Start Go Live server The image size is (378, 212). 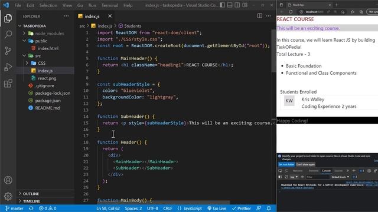217,208
